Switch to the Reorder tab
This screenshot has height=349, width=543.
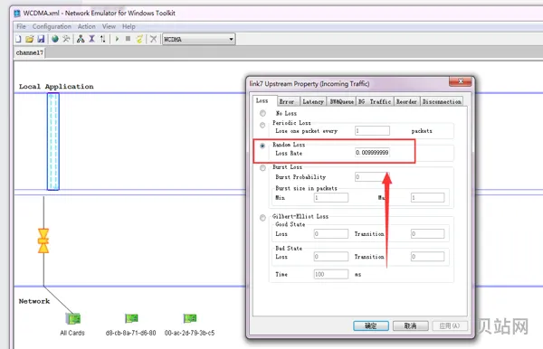click(x=407, y=101)
